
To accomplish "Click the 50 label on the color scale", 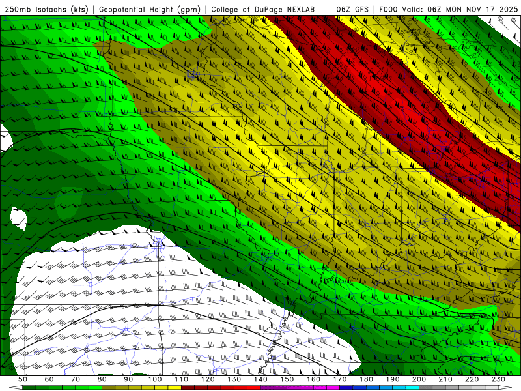I will (23, 379).
